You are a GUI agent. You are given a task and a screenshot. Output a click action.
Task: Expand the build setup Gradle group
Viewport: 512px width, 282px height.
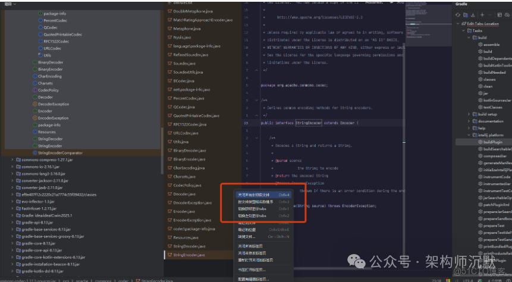[x=469, y=114]
